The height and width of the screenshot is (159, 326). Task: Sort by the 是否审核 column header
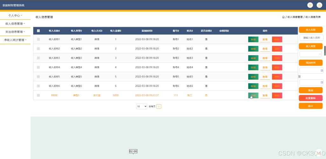point(206,31)
